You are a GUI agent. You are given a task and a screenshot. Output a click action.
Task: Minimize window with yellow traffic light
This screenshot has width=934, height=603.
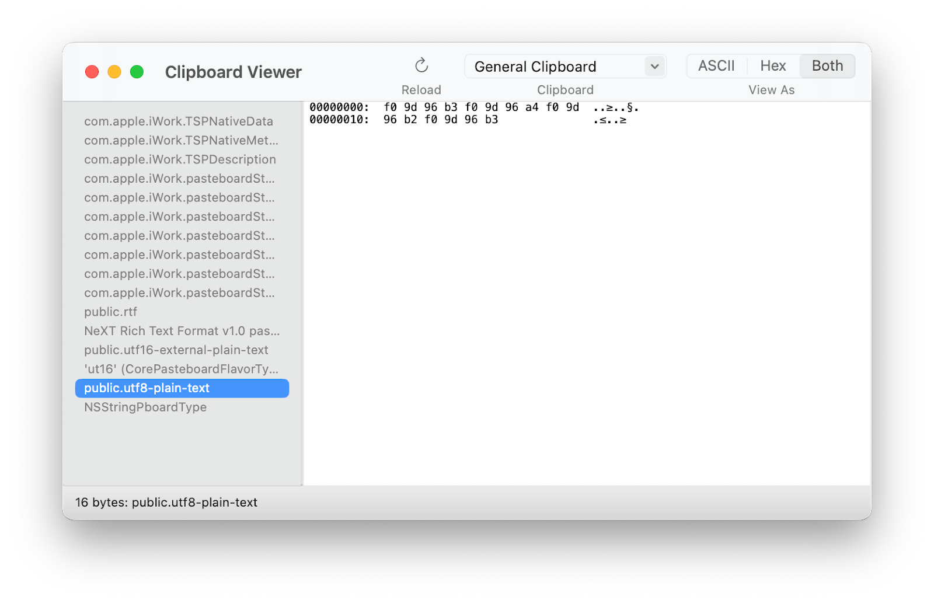114,71
